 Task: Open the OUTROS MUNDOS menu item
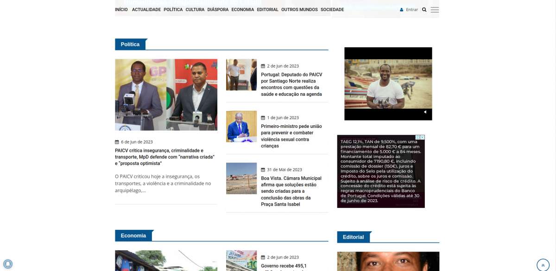pyautogui.click(x=299, y=10)
